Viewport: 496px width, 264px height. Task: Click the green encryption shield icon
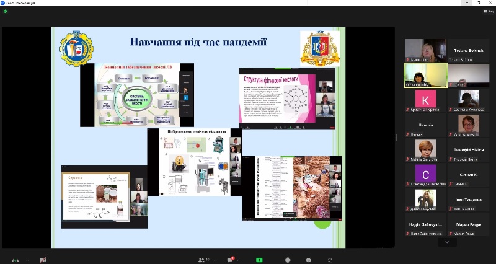tap(5, 11)
